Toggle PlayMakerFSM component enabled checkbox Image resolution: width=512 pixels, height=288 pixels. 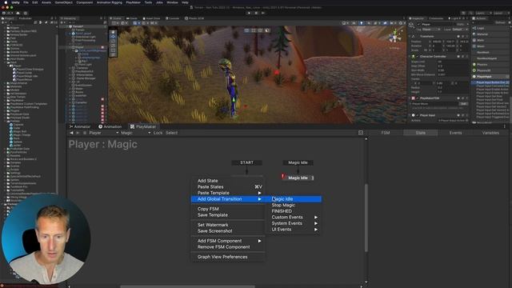pyautogui.click(x=418, y=98)
